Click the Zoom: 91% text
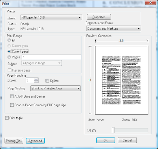 (130, 120)
